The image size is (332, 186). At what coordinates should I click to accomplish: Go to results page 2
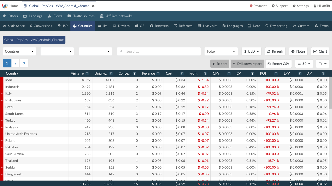coord(15,63)
